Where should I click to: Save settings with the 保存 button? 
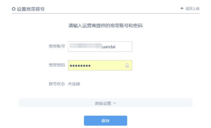click(x=105, y=121)
